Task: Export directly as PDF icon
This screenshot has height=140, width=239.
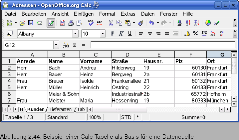Action: 62,23
